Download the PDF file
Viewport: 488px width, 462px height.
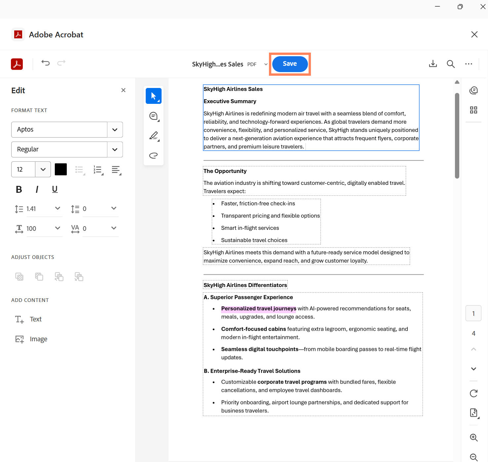(433, 64)
